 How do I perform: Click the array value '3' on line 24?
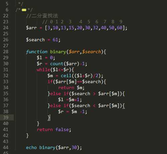click(x=49, y=28)
